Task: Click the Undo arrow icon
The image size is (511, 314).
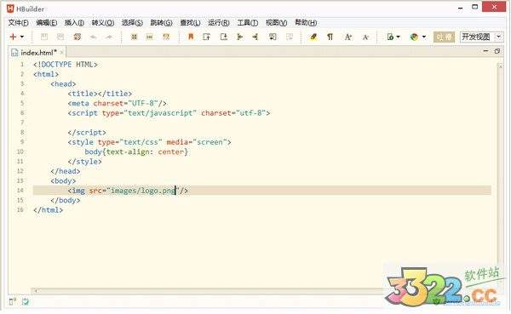Action: [94, 37]
